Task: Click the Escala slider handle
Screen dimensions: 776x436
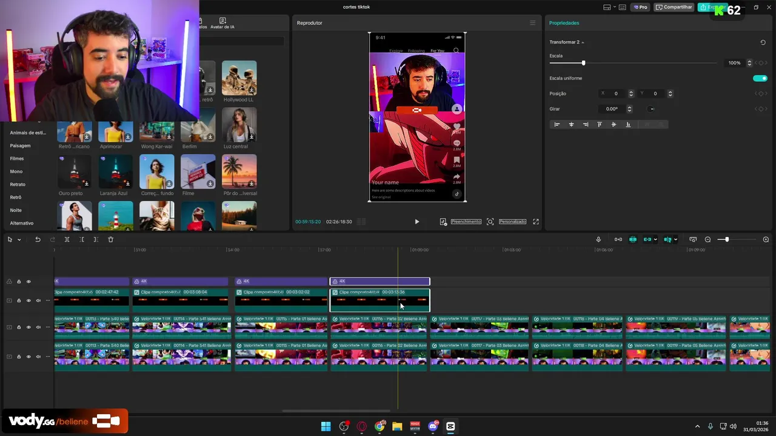Action: click(x=583, y=63)
